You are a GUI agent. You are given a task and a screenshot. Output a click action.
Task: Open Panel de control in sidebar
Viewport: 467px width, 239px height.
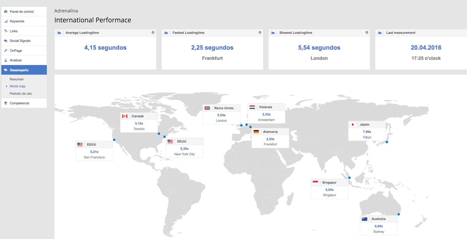(x=22, y=12)
